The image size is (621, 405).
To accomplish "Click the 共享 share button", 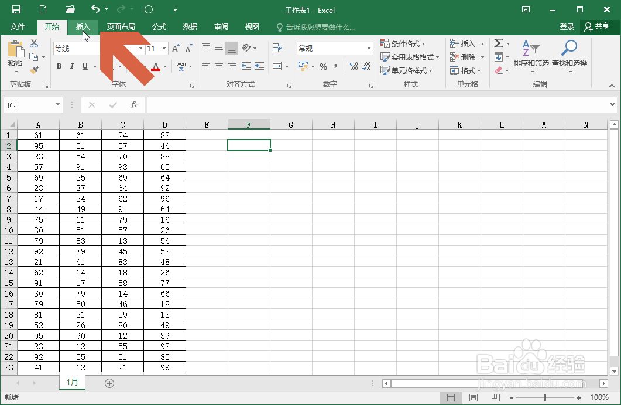I will (x=598, y=26).
